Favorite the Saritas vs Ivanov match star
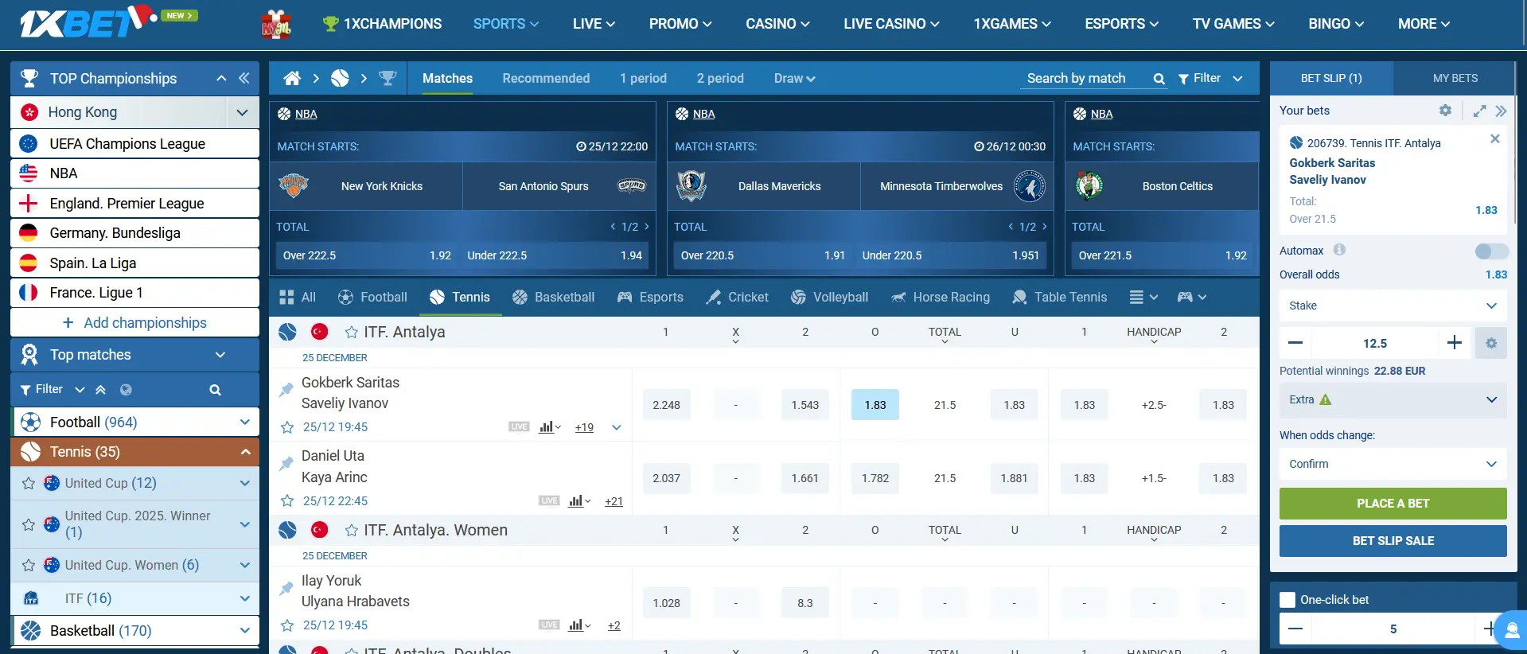The height and width of the screenshot is (654, 1527). (287, 427)
